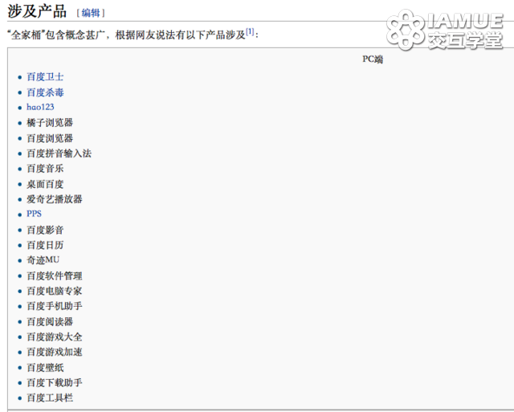Select the 桌面百度 list item
Screen dimensions: 514x412
45,184
